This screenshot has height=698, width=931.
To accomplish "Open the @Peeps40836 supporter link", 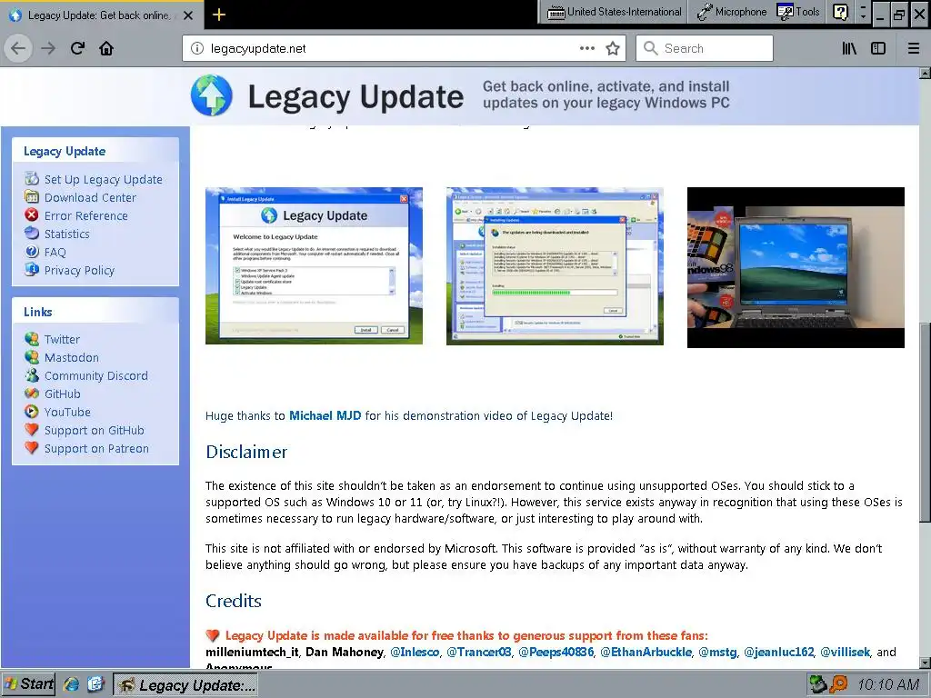I will point(556,653).
